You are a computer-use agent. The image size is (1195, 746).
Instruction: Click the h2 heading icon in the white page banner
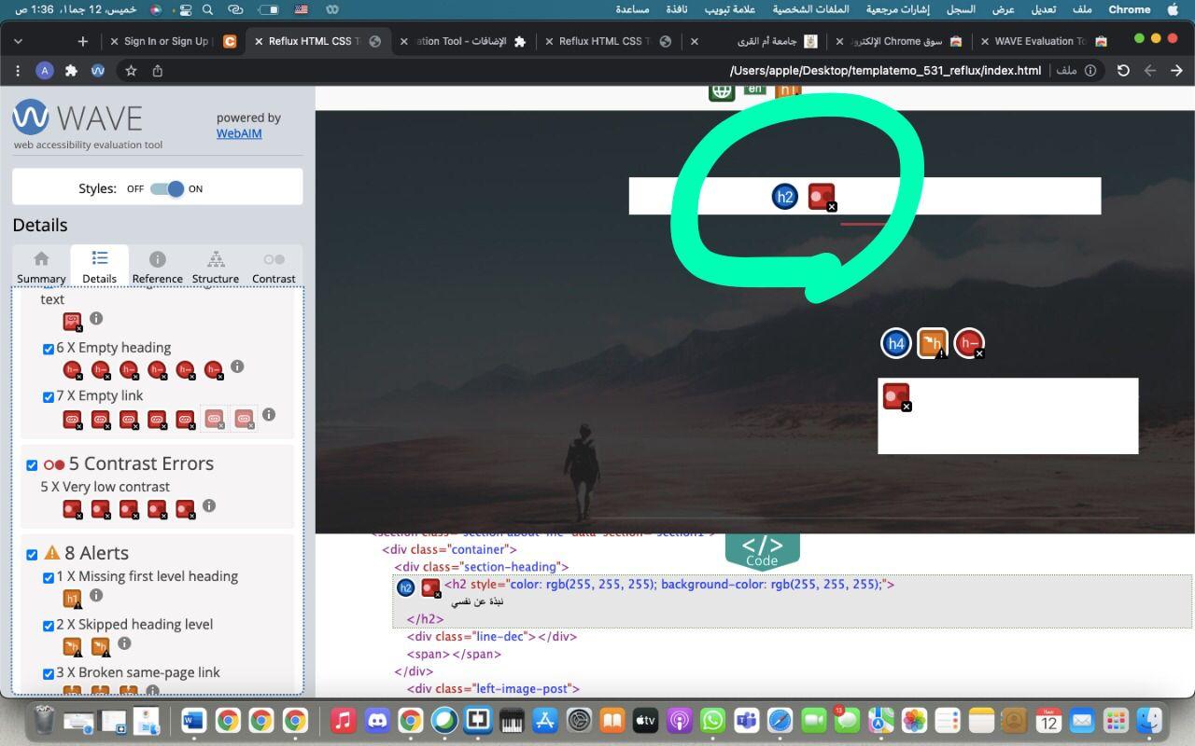[x=785, y=197]
